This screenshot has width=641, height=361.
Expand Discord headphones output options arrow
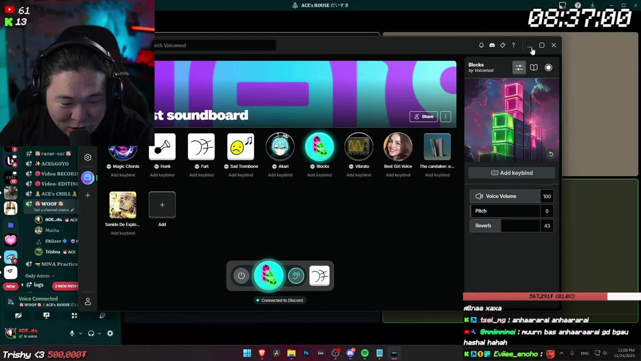click(x=99, y=333)
